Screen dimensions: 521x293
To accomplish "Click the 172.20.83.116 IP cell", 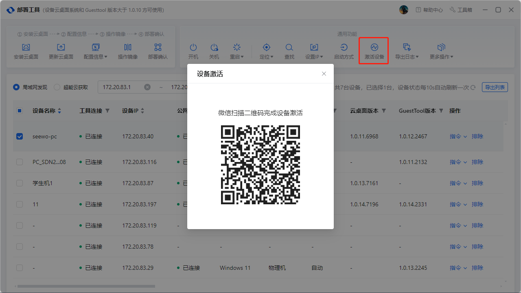I will (139, 162).
